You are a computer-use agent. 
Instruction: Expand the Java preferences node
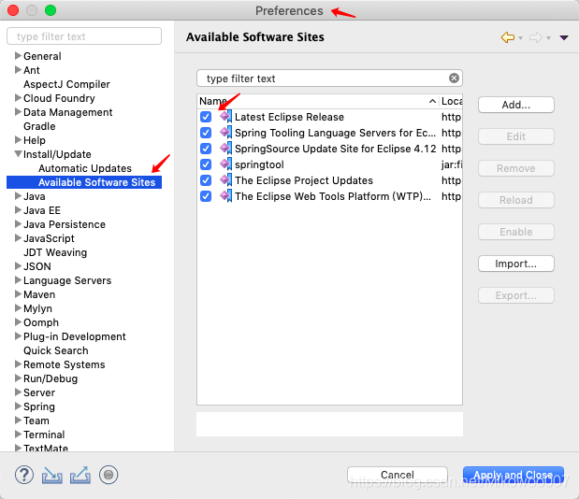(18, 196)
